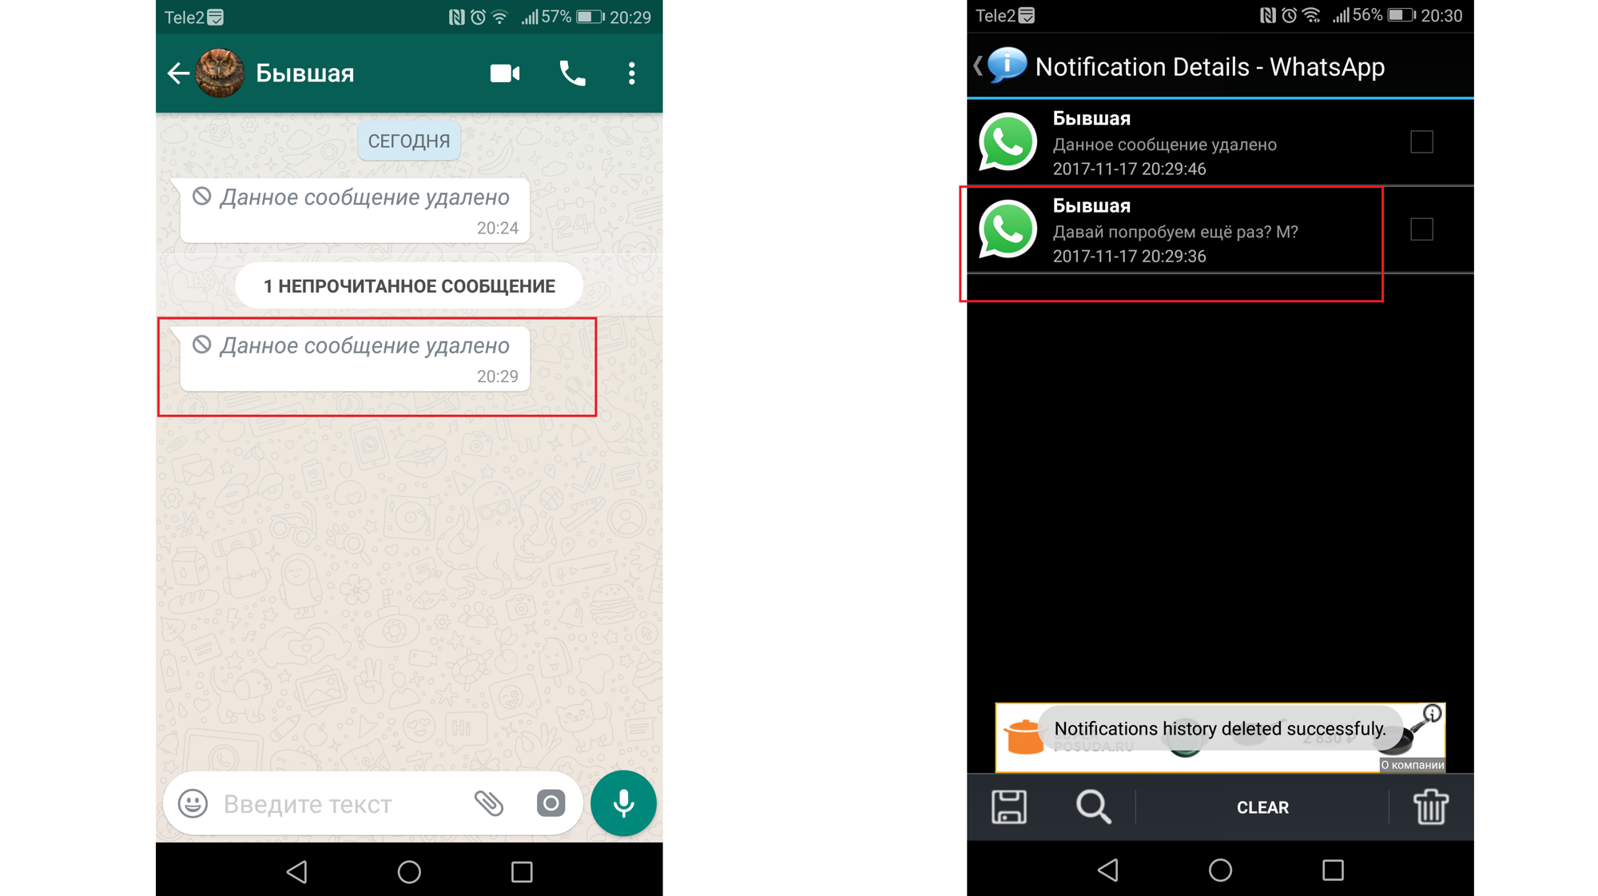Open WhatsApp overflow menu (three dots)

pyautogui.click(x=634, y=74)
